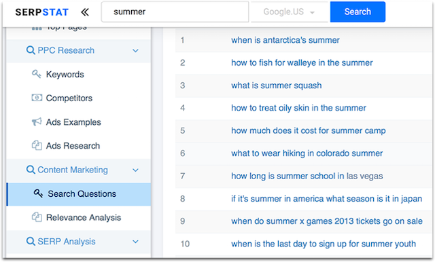
Task: Open Relevance Analysis menu item
Action: click(79, 218)
